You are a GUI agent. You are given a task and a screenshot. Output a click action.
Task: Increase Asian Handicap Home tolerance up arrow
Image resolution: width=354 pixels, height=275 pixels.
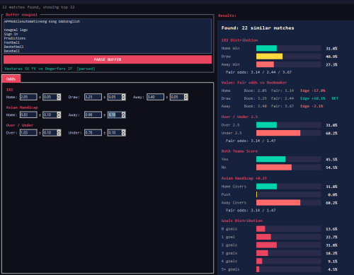pyautogui.click(x=59, y=113)
